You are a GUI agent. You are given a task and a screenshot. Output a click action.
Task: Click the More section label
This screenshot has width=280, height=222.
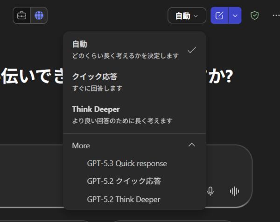click(81, 146)
